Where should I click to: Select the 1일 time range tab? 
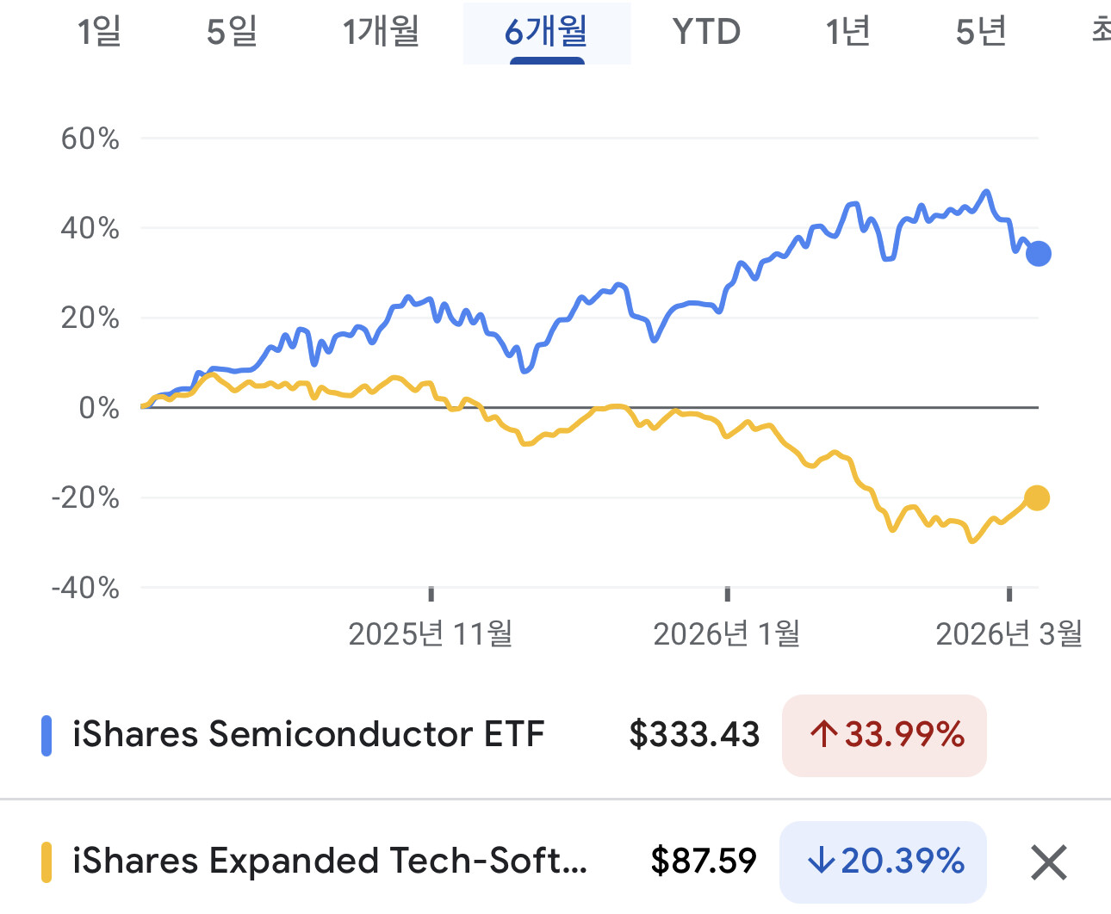[x=99, y=33]
